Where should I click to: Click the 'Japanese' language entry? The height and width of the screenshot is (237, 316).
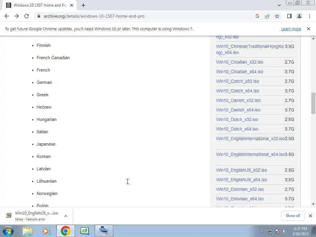[x=46, y=144]
